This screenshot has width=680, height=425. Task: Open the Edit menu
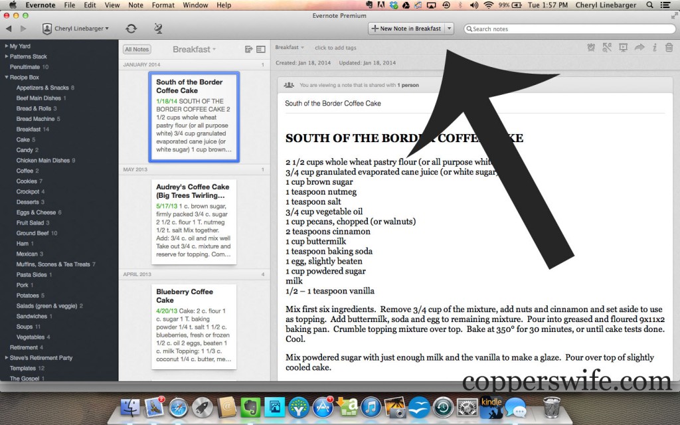[x=90, y=5]
